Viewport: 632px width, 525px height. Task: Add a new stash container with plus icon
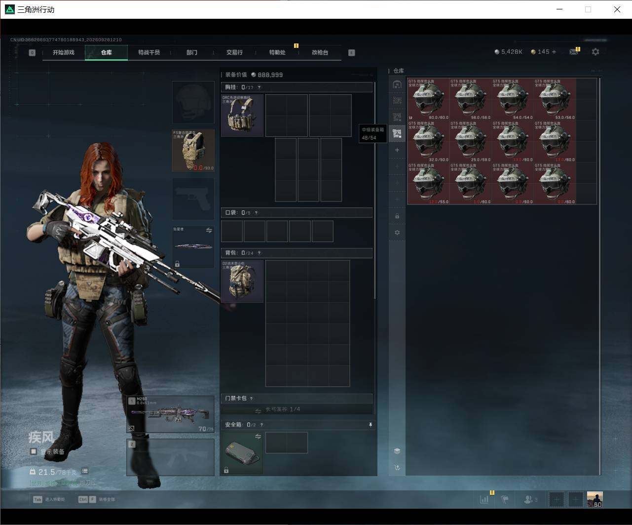point(397,150)
